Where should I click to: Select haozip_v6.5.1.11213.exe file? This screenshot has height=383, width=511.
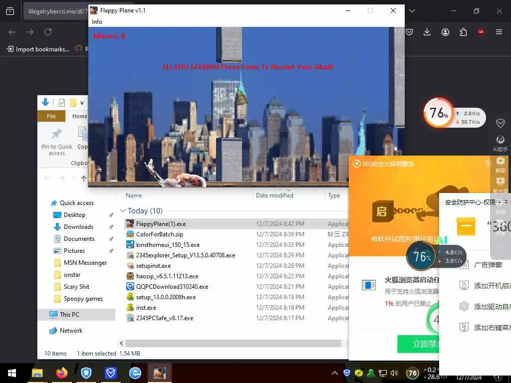tap(167, 276)
